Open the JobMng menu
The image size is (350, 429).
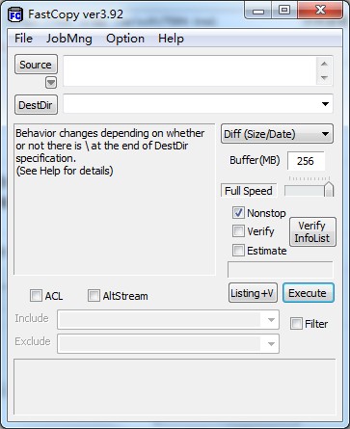pos(69,39)
